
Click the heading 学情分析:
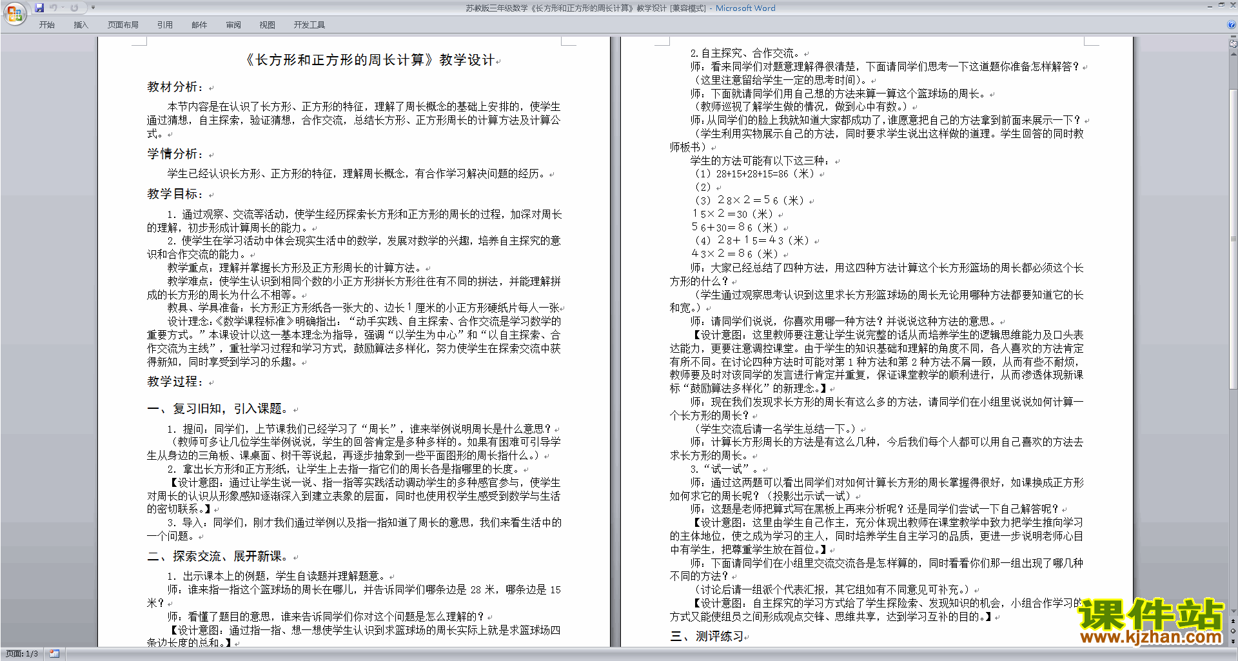tap(176, 154)
